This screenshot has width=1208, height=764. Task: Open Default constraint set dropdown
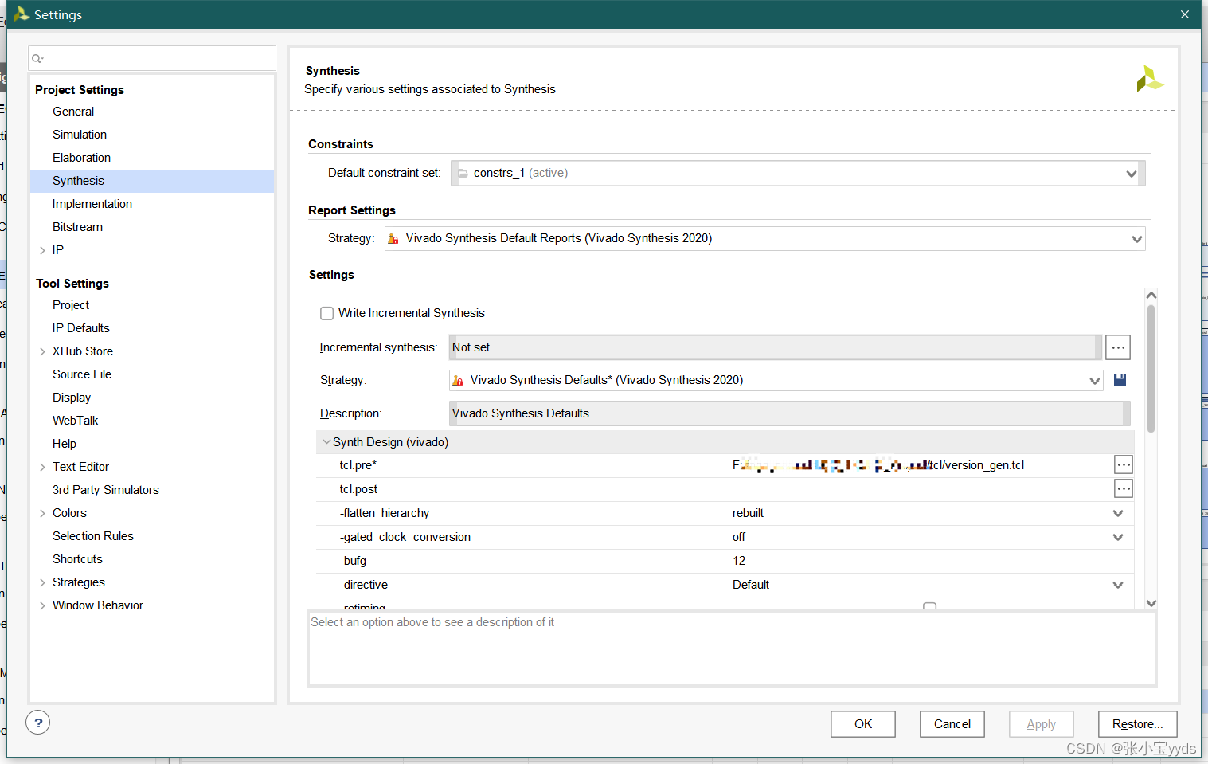[x=1131, y=174]
